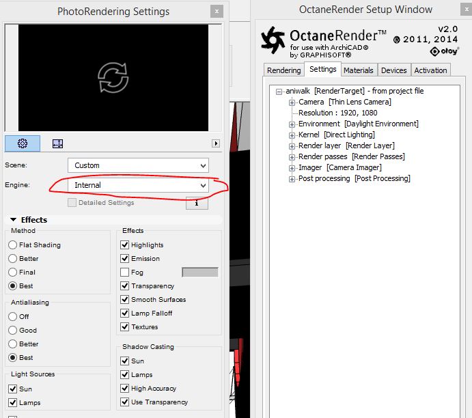
Task: Tick the Detailed Settings checkbox
Action: 72,203
